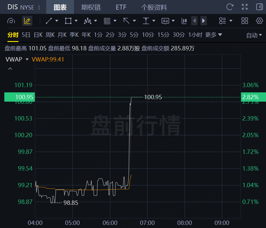Open the multi-chart grid icon
This screenshot has width=266, height=228.
pos(245,21)
